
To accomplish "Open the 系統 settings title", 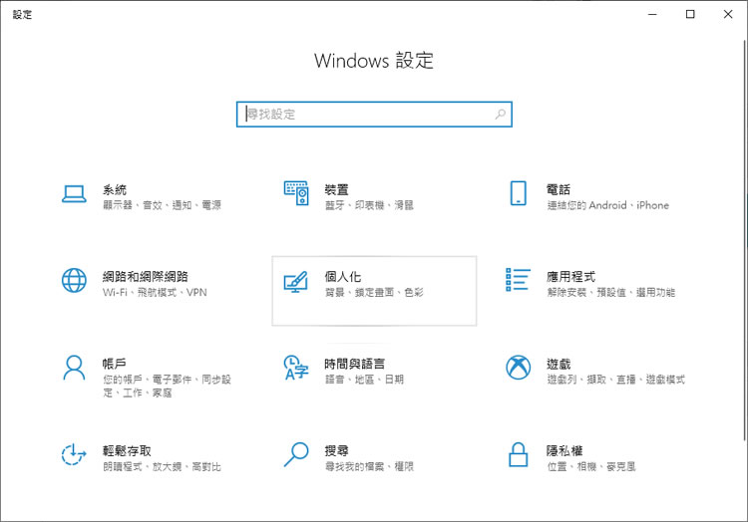I will pos(115,189).
